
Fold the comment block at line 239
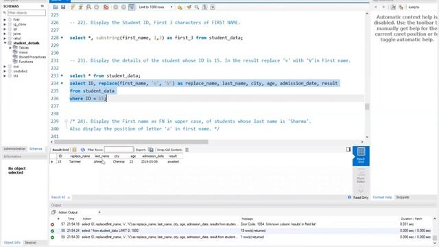click(66, 121)
